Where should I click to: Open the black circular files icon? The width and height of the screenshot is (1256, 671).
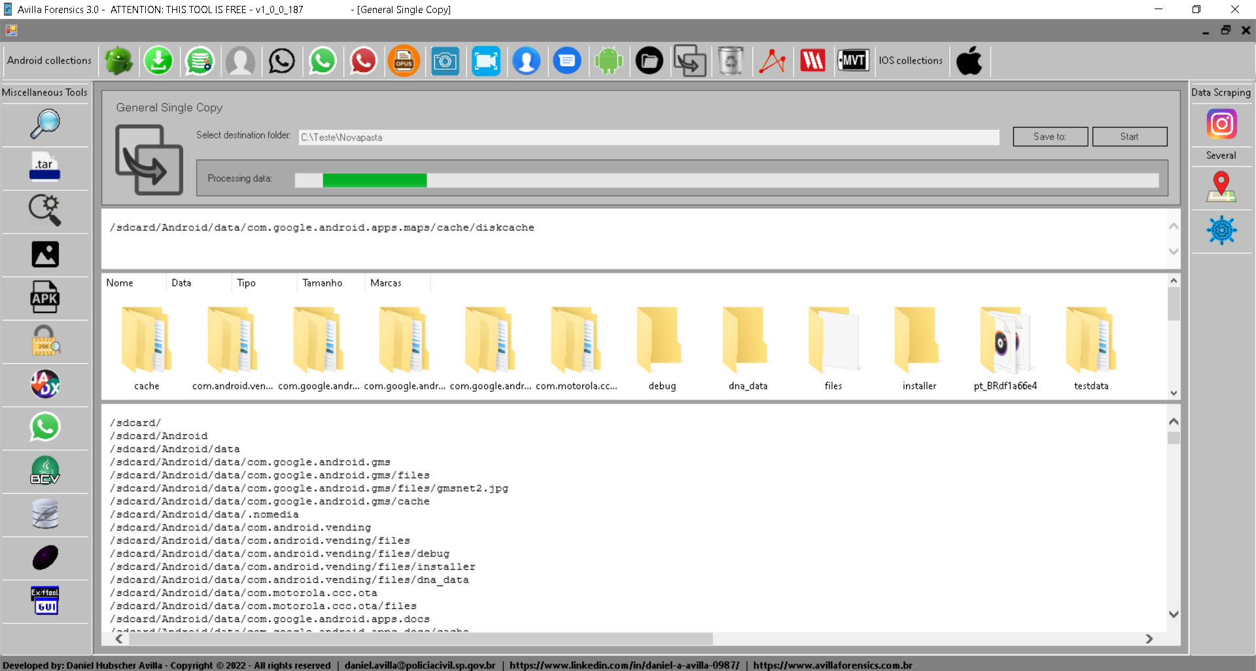pyautogui.click(x=649, y=61)
